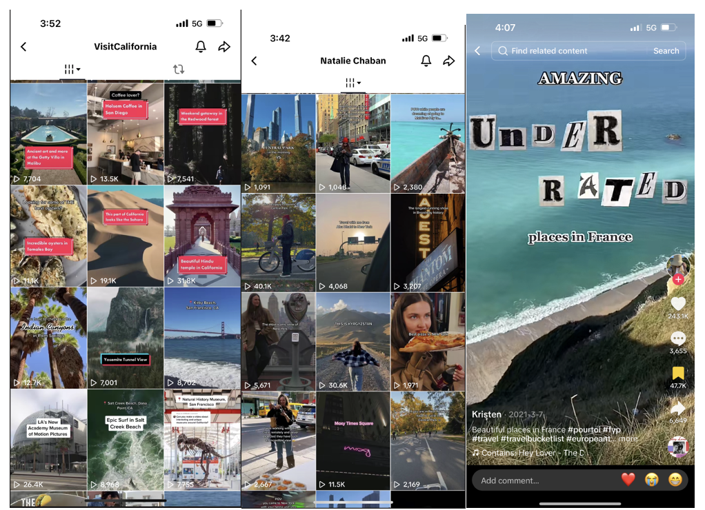This screenshot has width=705, height=510.
Task: Open the Redwood forest weekend getaway video
Action: pos(202,134)
